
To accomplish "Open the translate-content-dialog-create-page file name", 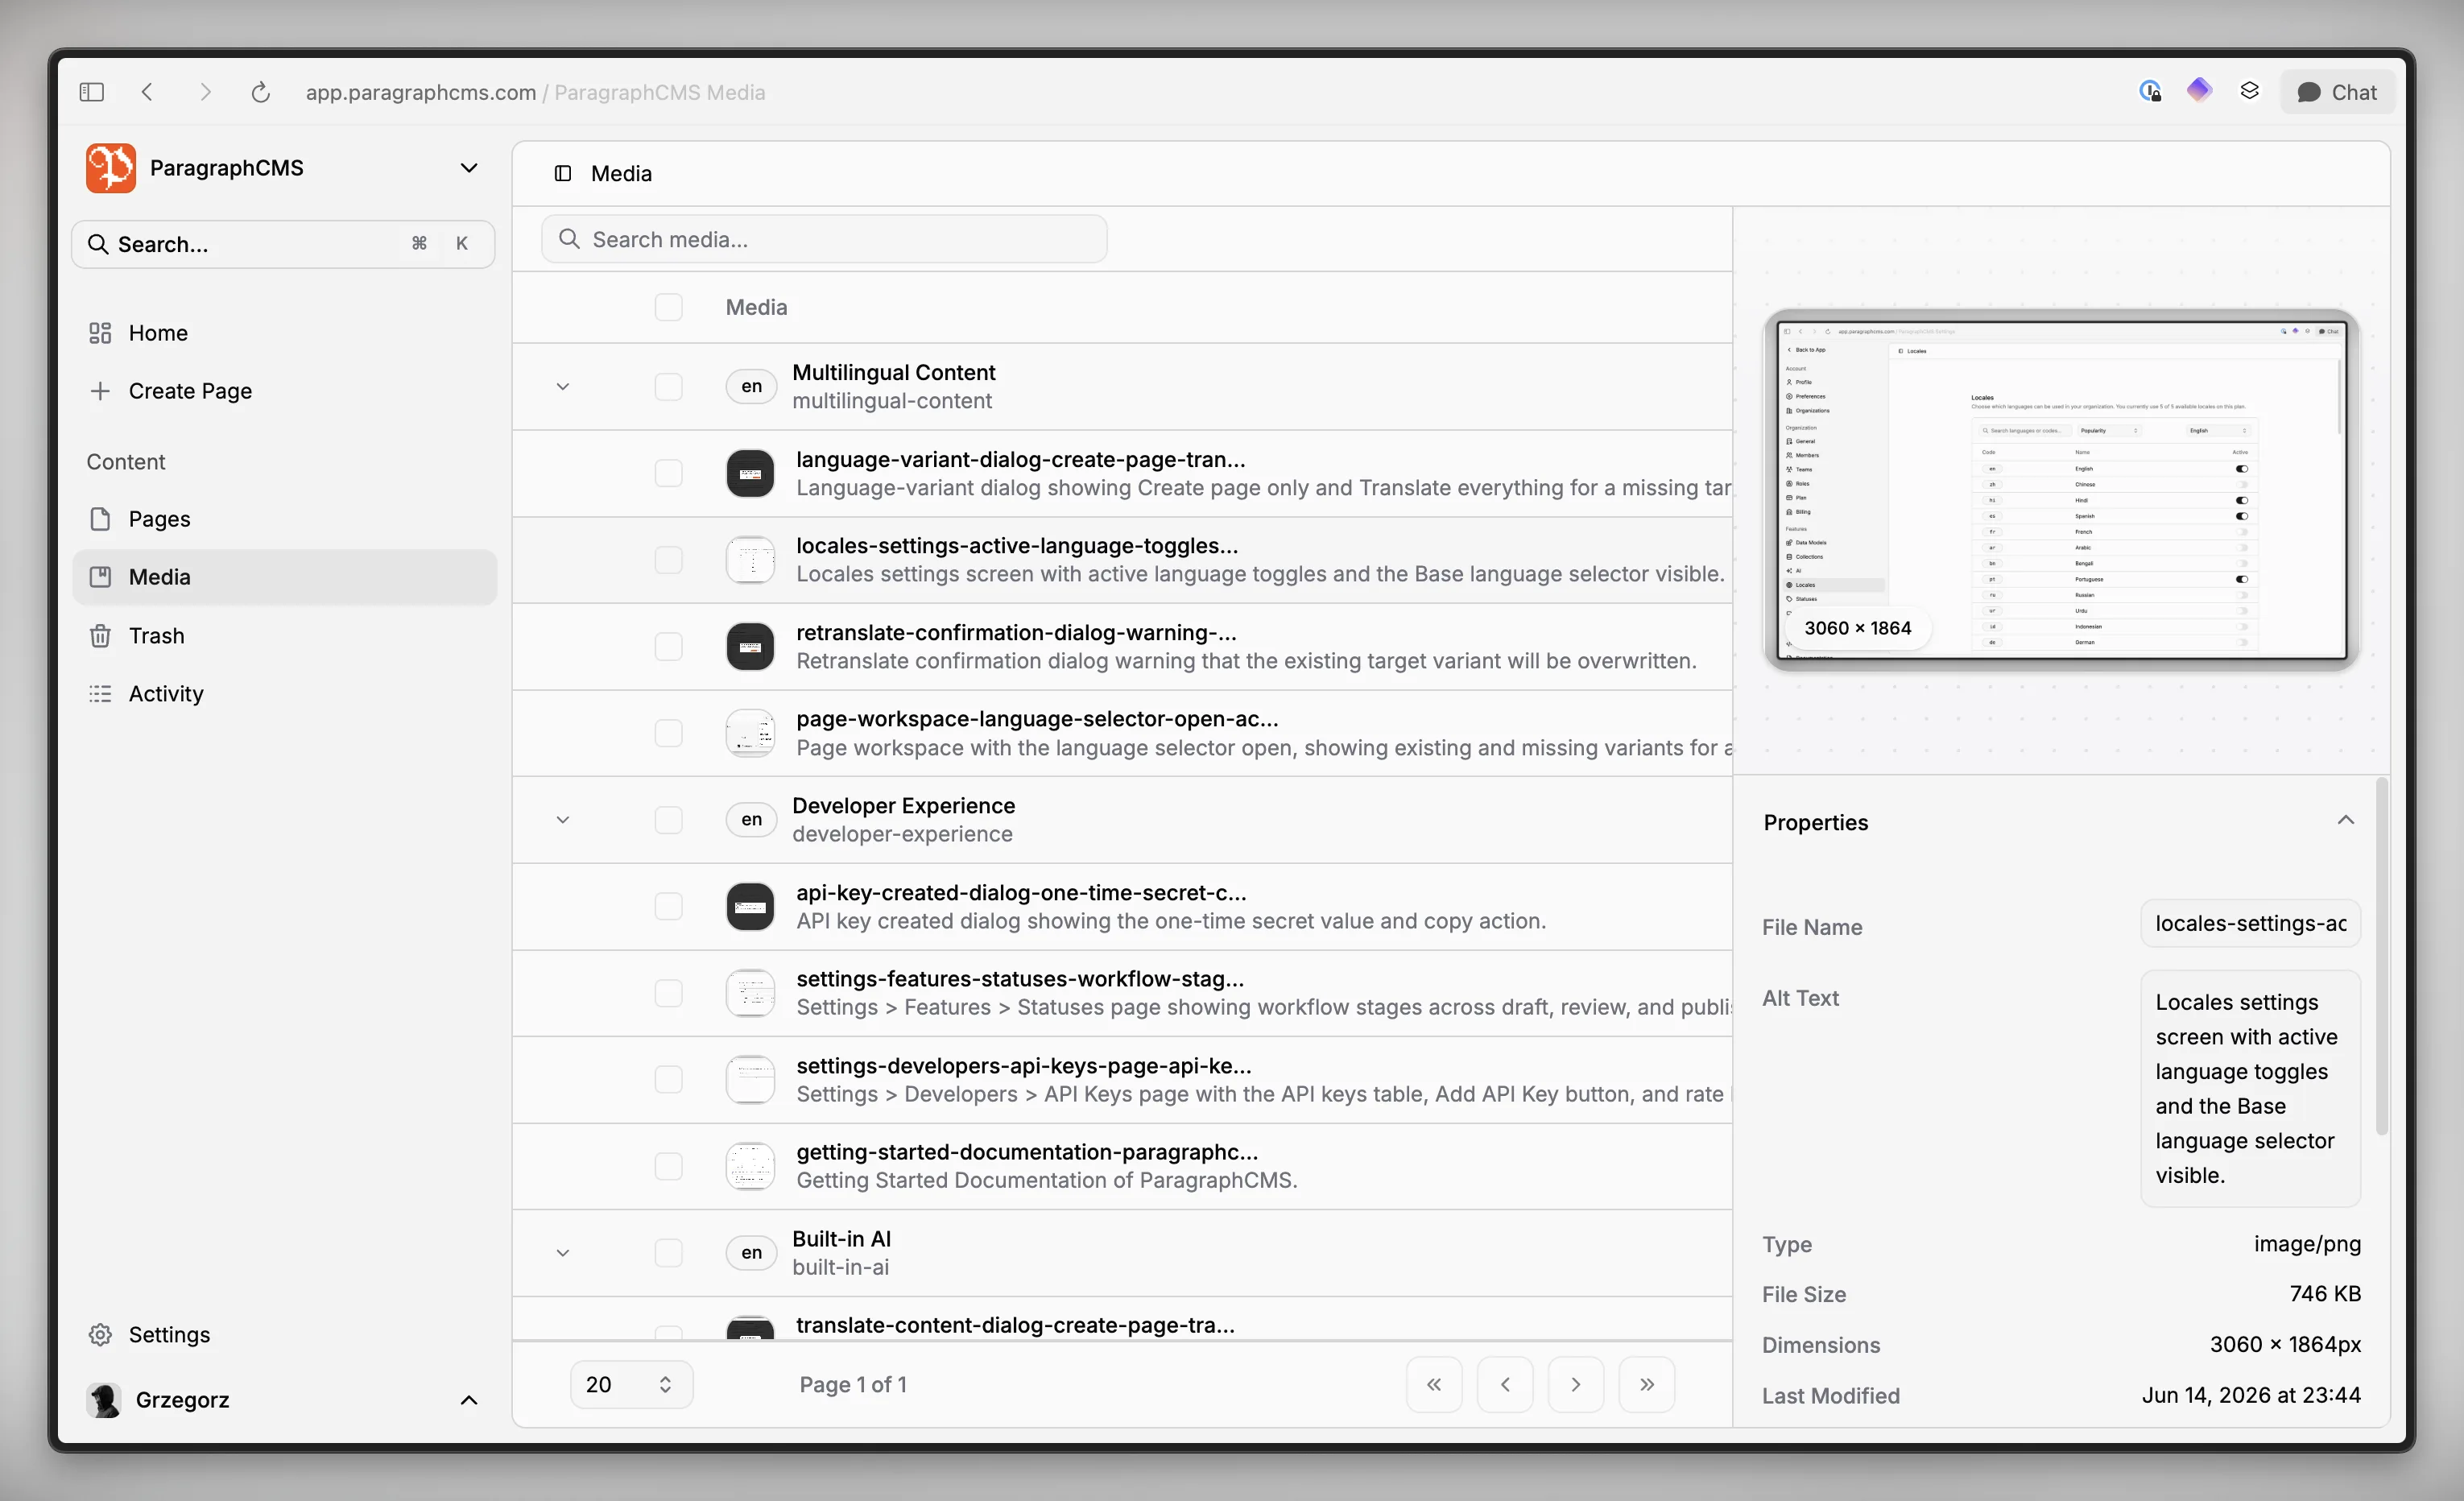I will click(1015, 1325).
